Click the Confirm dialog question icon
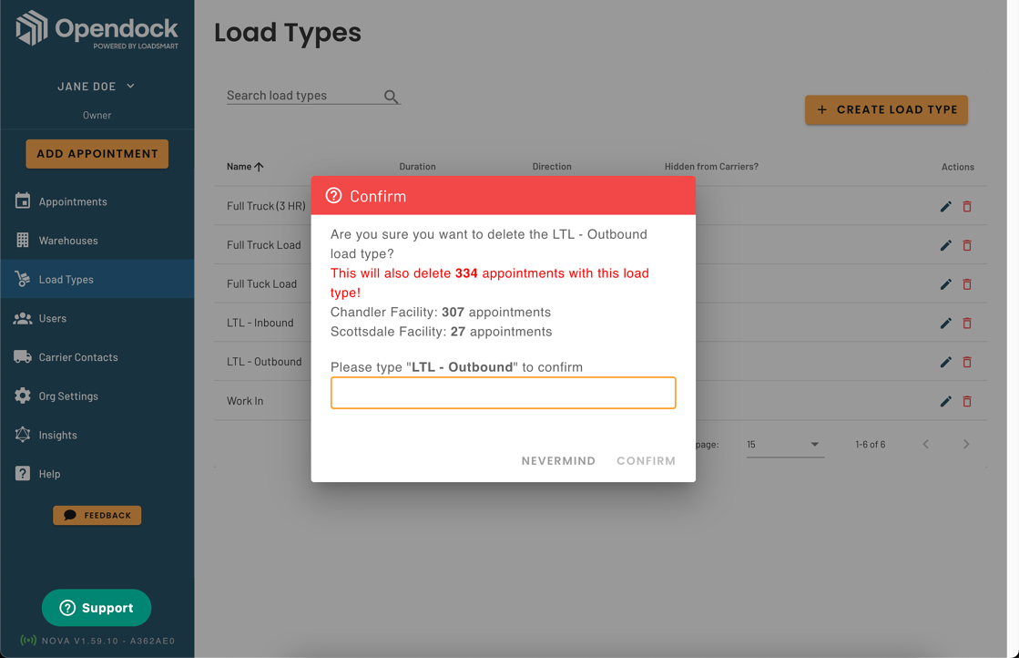 coord(333,196)
